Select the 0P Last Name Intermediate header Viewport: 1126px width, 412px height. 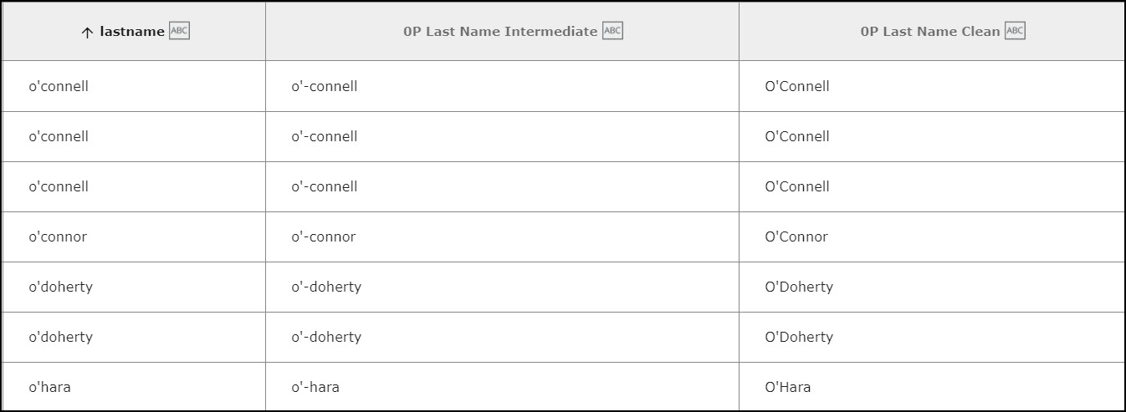503,32
